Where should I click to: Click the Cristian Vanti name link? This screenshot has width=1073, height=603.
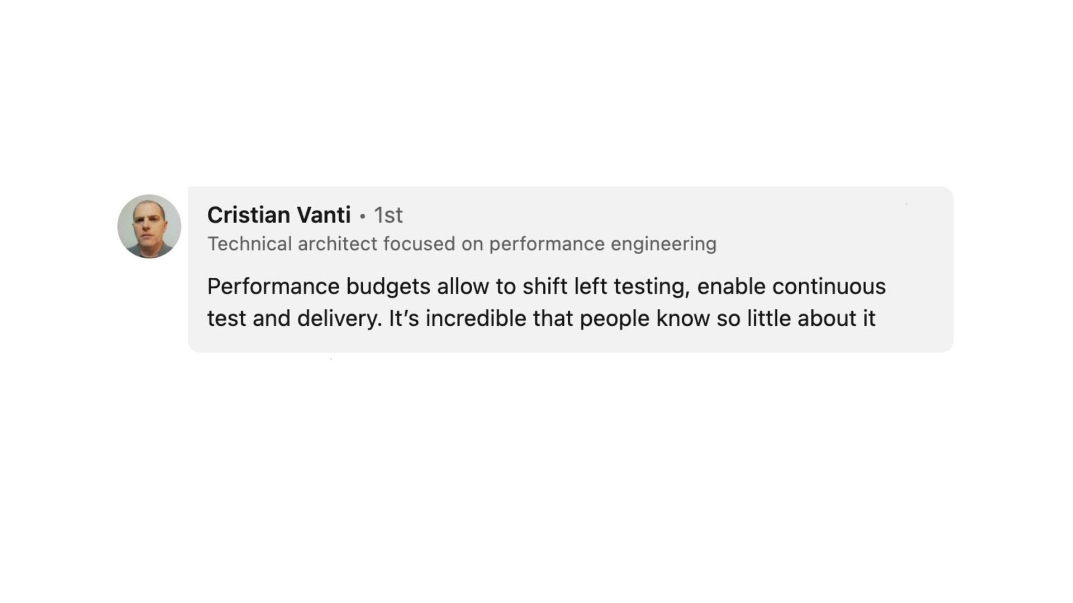click(279, 215)
